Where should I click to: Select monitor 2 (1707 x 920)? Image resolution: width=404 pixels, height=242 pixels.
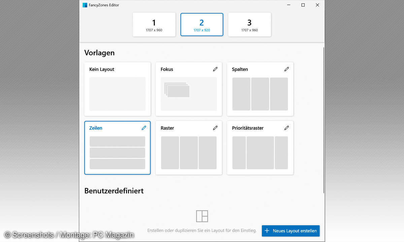(202, 25)
